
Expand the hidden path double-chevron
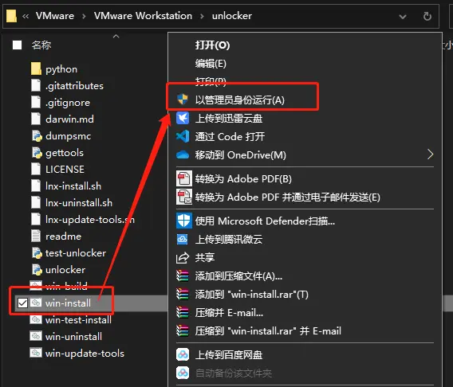pyautogui.click(x=26, y=16)
